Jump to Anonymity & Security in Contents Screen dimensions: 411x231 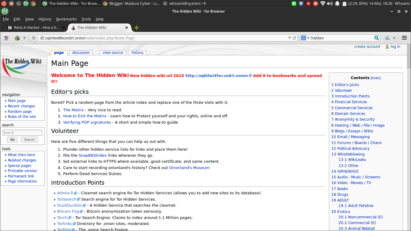tap(353, 119)
